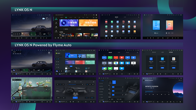The height and width of the screenshot is (110, 196).
Task: Open the blue Flyme Link app icon
Action: (x=151, y=59)
